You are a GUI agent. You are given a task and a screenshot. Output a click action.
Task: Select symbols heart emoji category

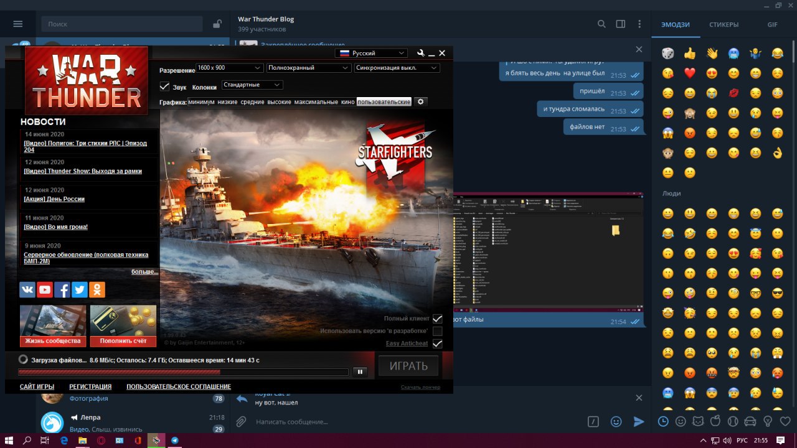pos(785,421)
